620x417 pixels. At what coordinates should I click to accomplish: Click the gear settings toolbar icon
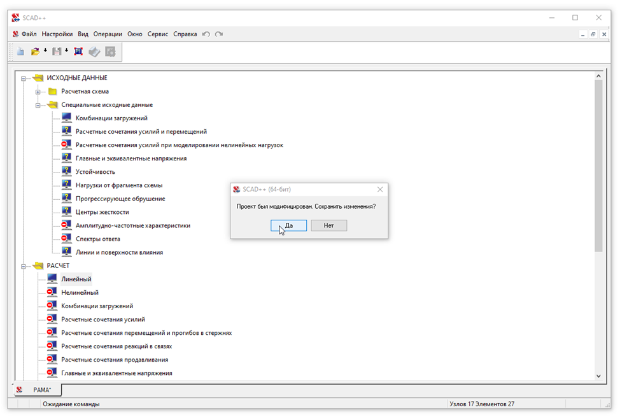[110, 52]
